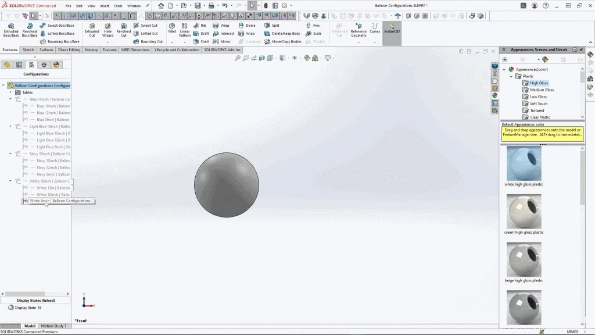
Task: Toggle the Instant3D mode button
Action: 392,28
